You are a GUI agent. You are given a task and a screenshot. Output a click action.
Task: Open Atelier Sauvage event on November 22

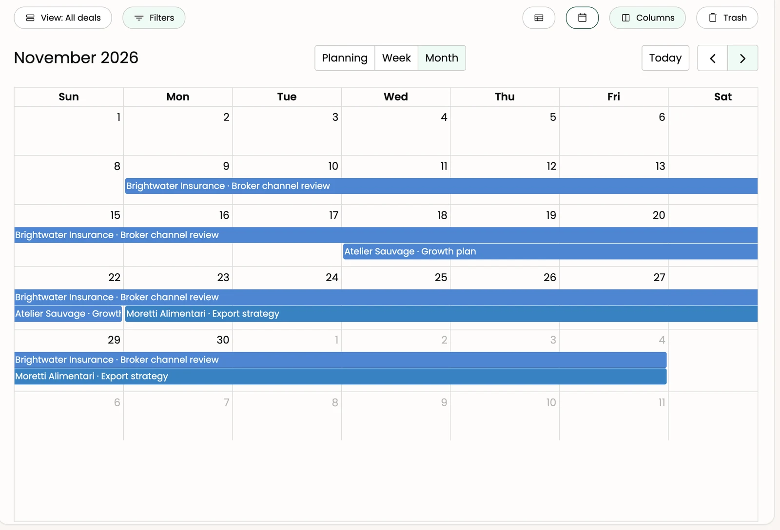coord(68,314)
